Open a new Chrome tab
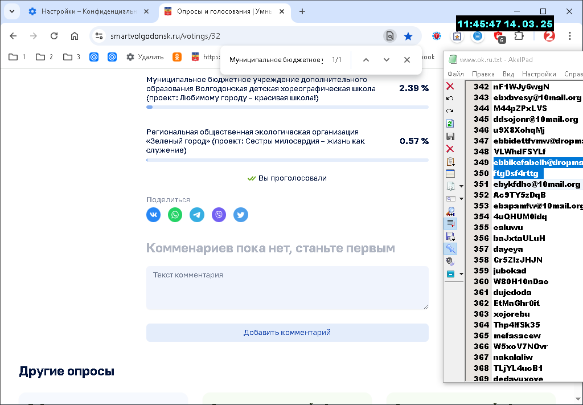 [302, 11]
